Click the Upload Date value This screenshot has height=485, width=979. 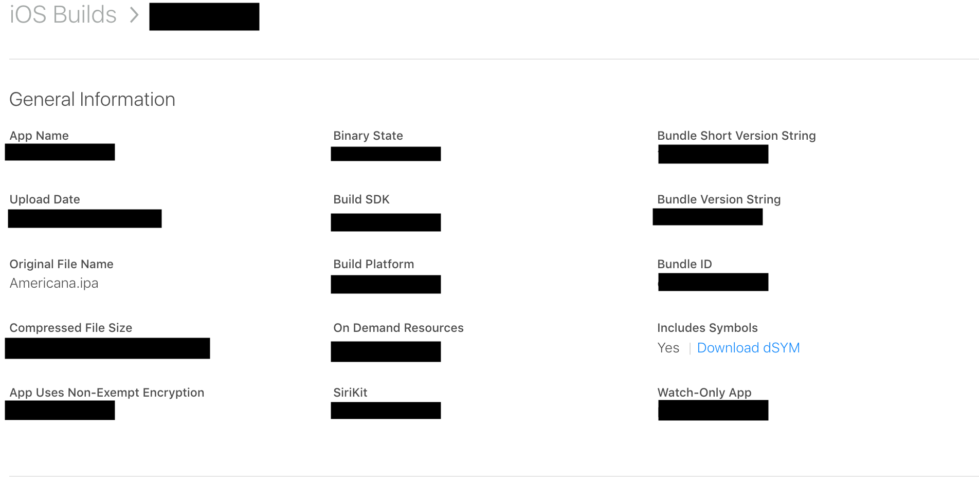point(84,218)
